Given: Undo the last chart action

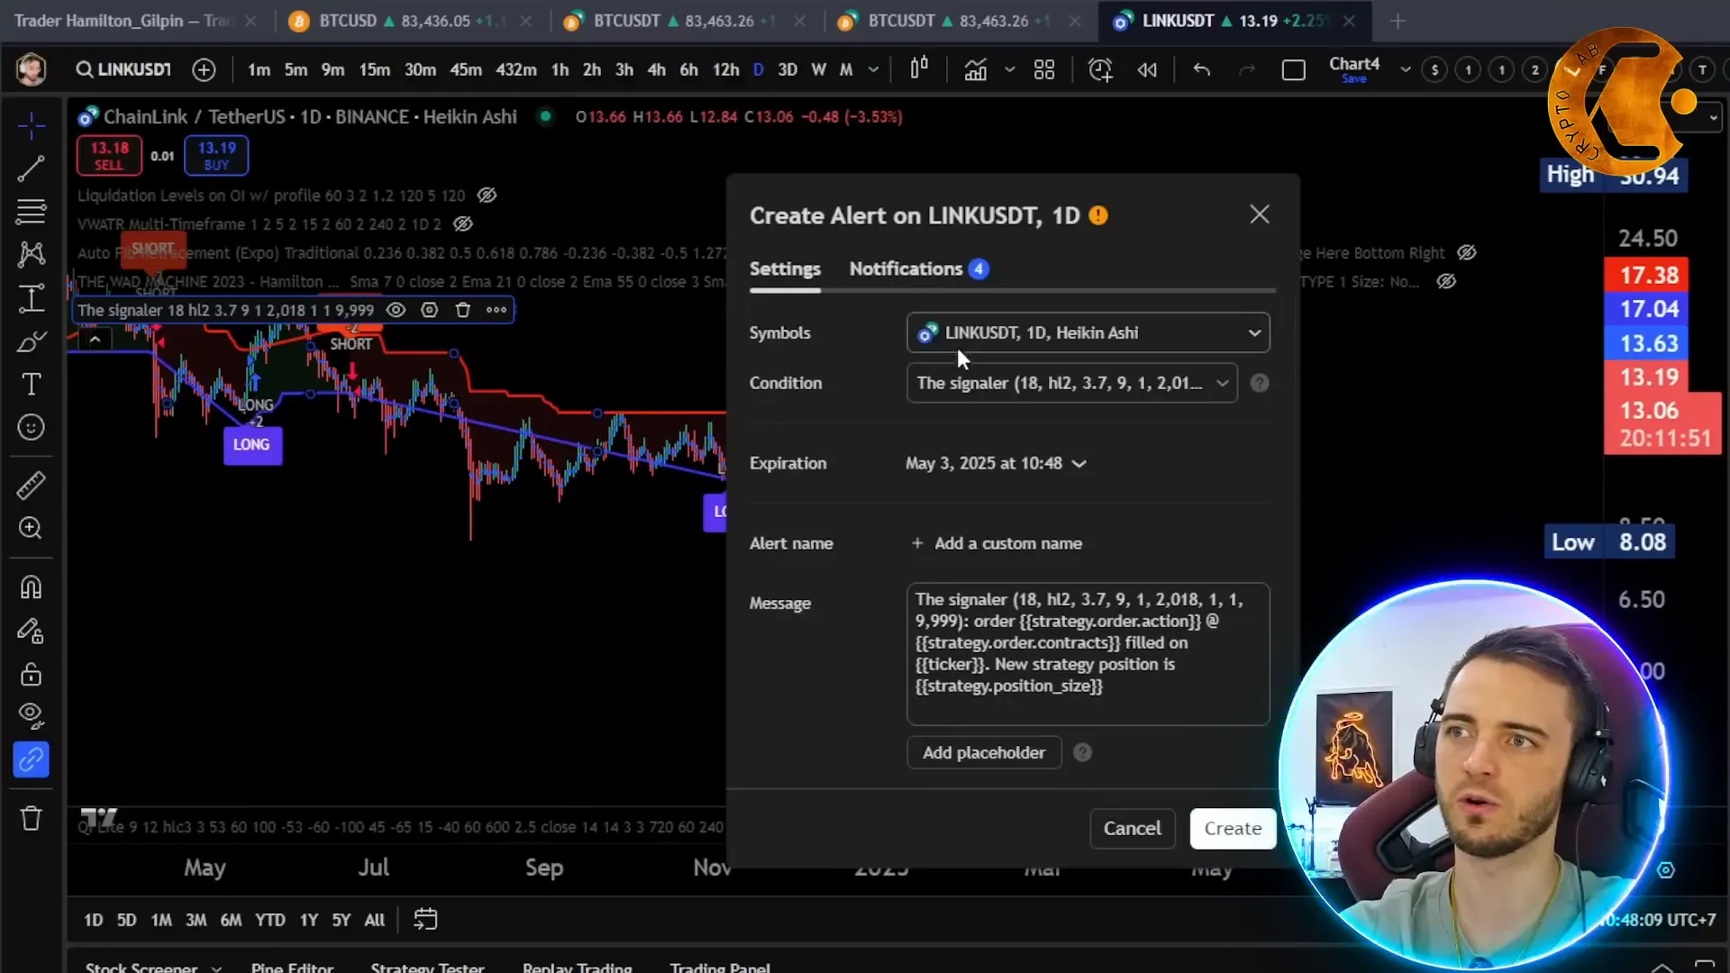Looking at the screenshot, I should point(1201,69).
